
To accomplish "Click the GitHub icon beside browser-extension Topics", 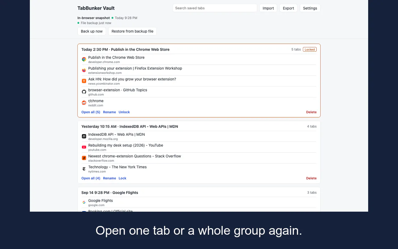I will tap(84, 92).
